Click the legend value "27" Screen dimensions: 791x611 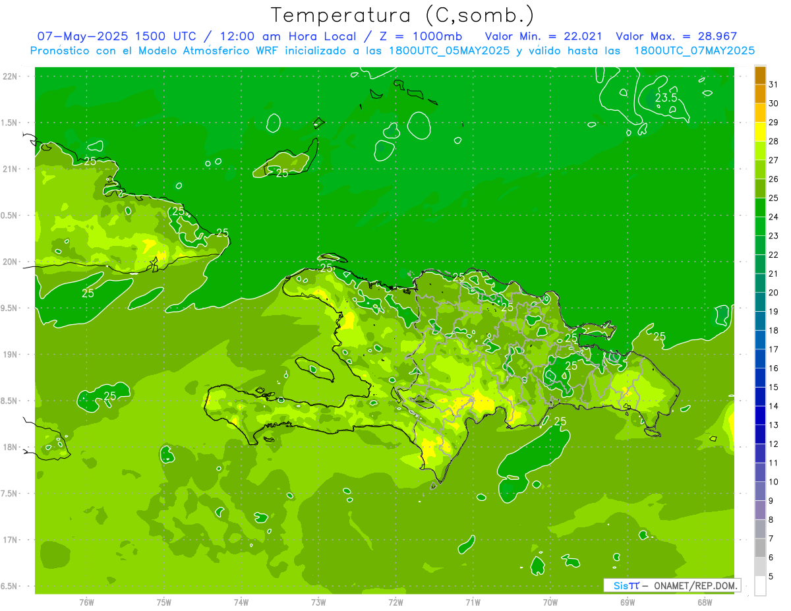[x=773, y=160]
